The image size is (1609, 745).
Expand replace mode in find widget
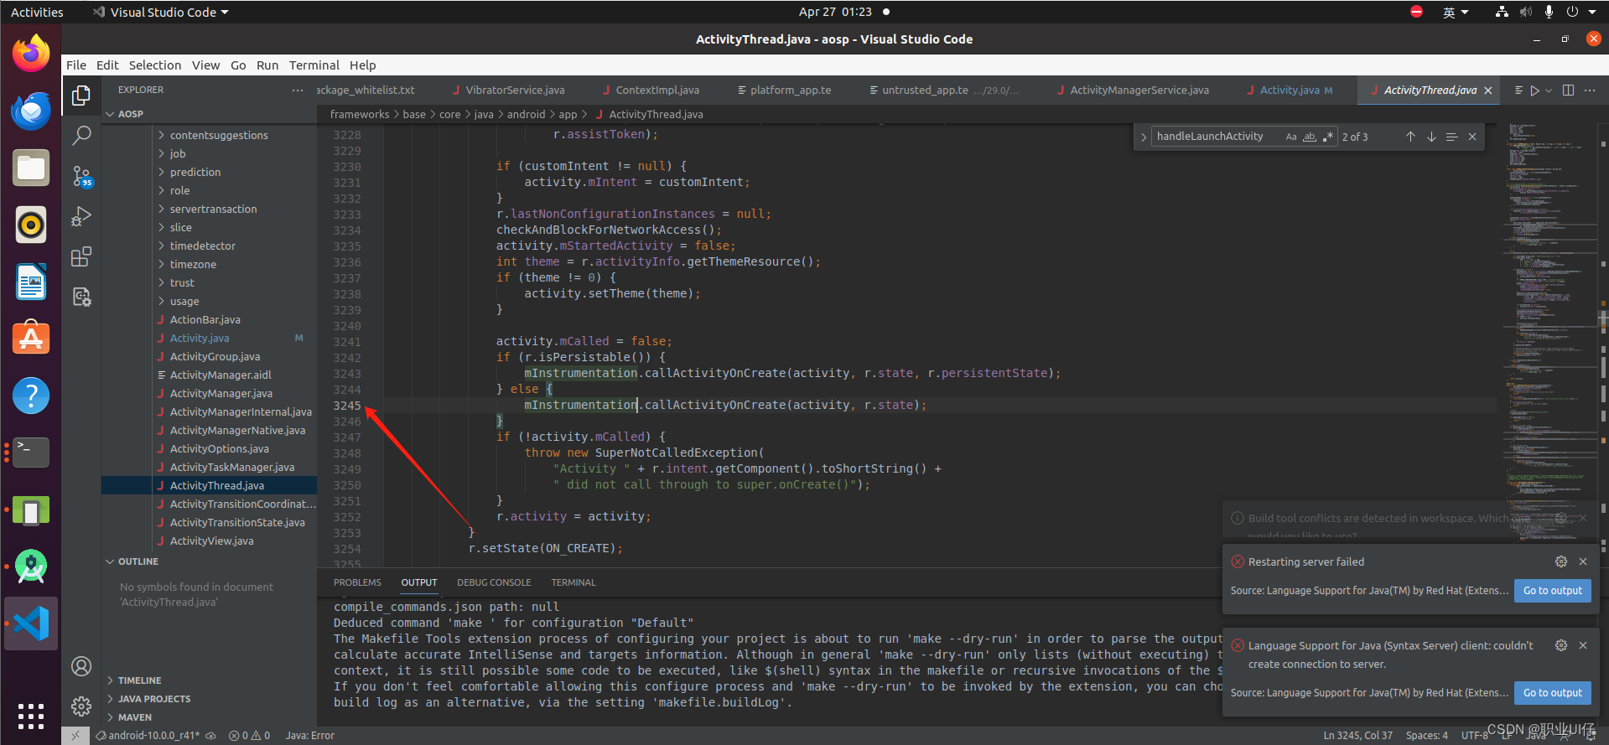click(1143, 137)
